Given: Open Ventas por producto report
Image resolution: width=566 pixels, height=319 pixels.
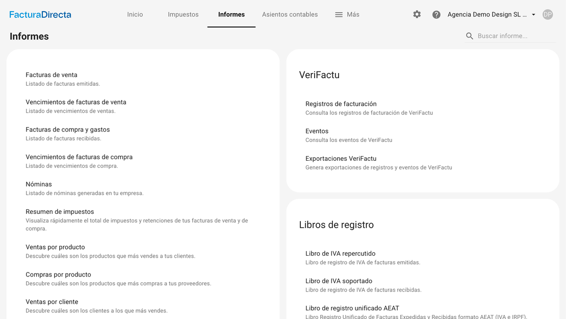Looking at the screenshot, I should click(x=55, y=247).
